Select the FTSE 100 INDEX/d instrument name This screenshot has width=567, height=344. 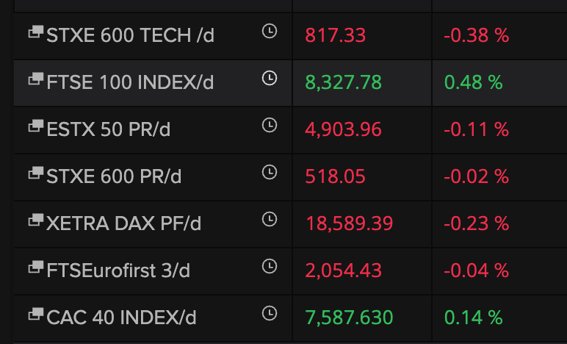tap(130, 82)
